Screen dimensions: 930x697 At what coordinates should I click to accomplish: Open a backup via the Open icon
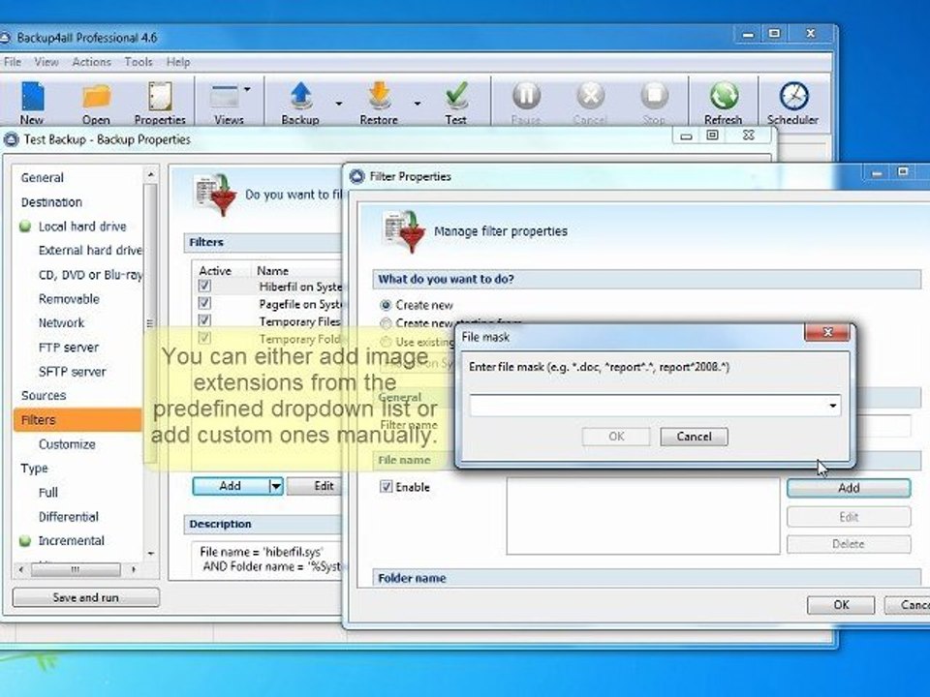pyautogui.click(x=96, y=104)
